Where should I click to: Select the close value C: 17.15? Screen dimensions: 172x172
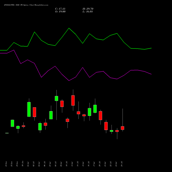(x=60, y=9)
